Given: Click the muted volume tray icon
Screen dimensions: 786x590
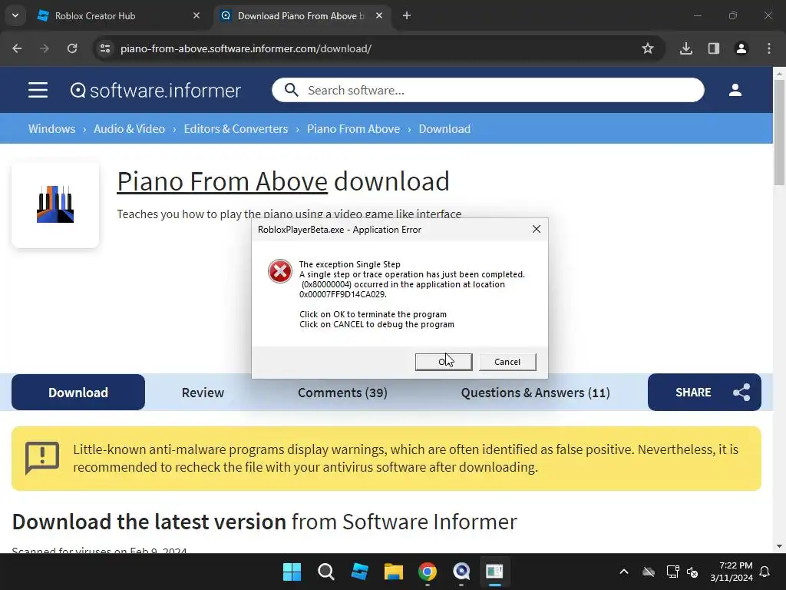Looking at the screenshot, I should click(x=693, y=572).
